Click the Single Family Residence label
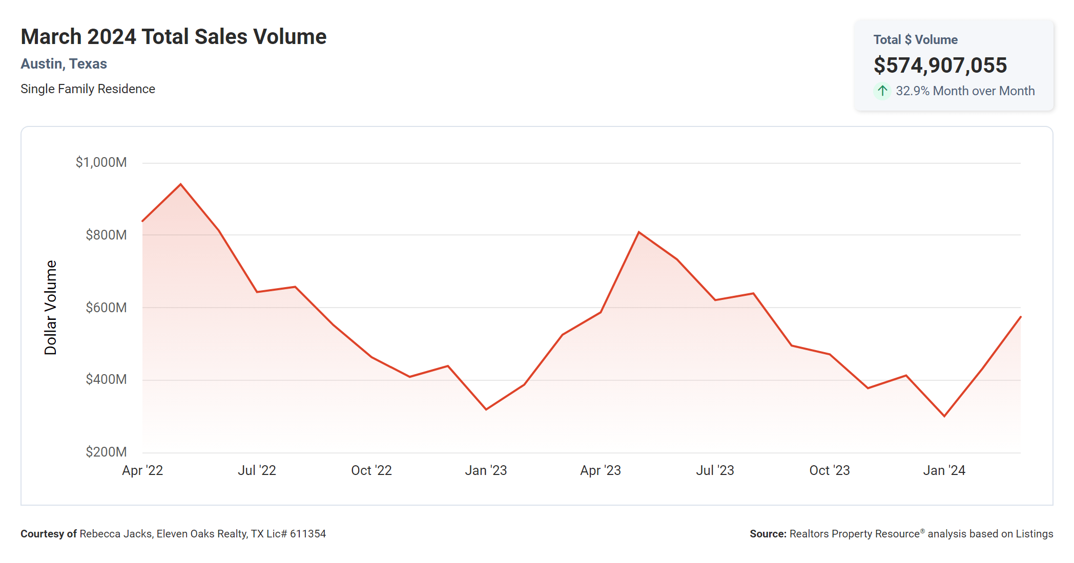The height and width of the screenshot is (563, 1074). [88, 89]
